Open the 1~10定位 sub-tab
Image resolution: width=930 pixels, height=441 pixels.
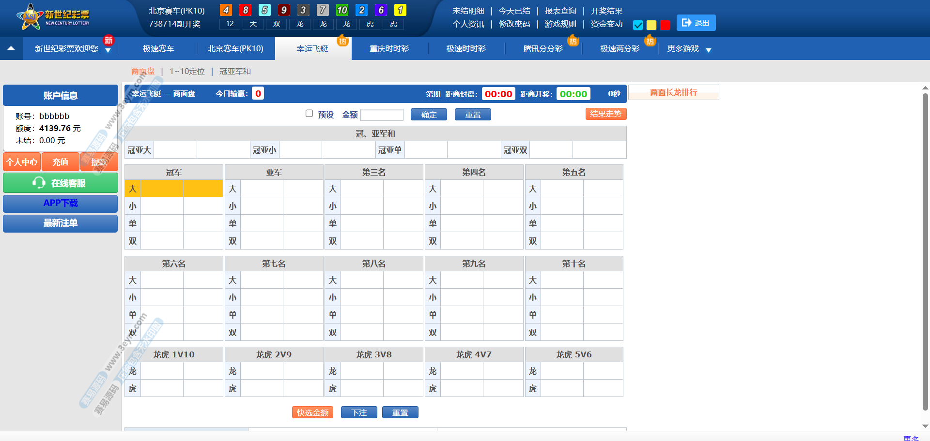click(x=187, y=72)
